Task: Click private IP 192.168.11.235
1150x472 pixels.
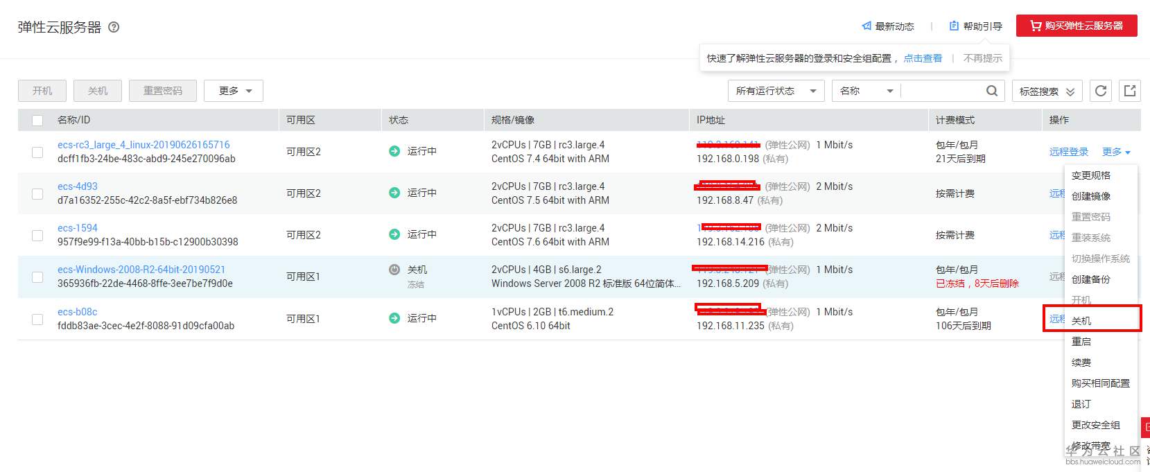Action: click(731, 326)
